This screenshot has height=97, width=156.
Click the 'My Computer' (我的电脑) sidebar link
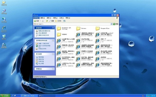click(x=41, y=57)
